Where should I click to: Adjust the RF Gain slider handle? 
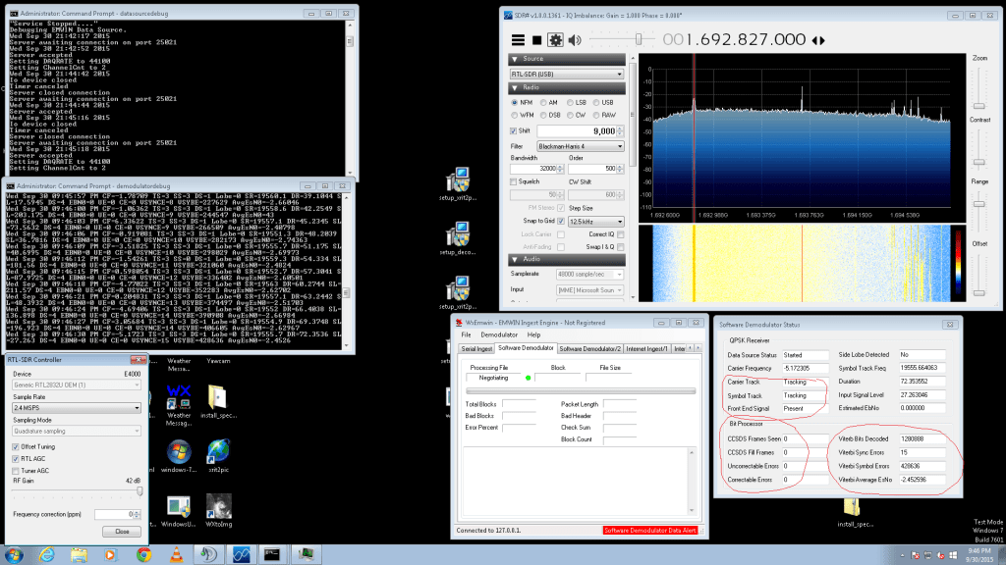pyautogui.click(x=140, y=491)
